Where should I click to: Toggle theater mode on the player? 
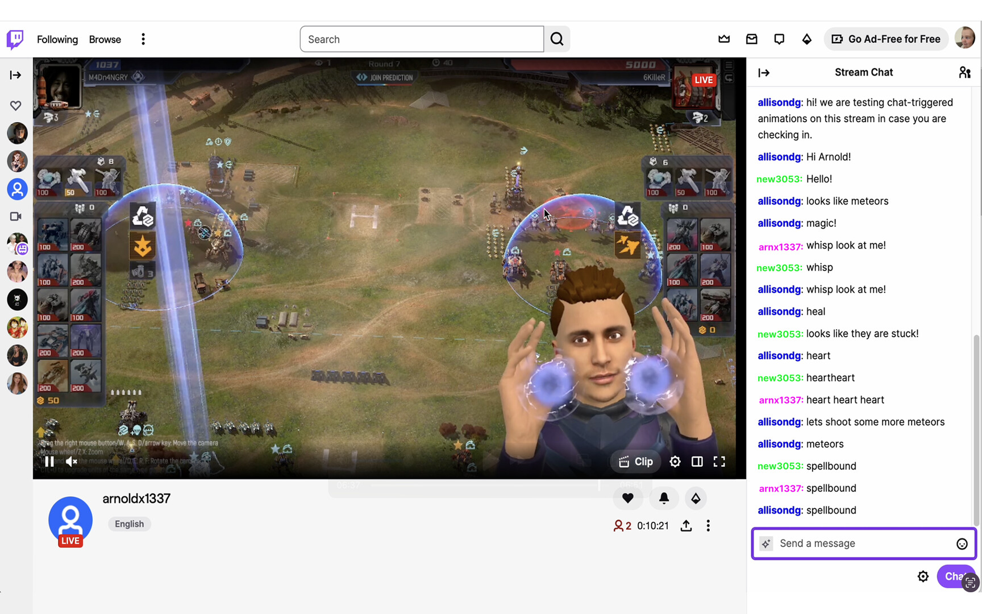click(x=697, y=462)
